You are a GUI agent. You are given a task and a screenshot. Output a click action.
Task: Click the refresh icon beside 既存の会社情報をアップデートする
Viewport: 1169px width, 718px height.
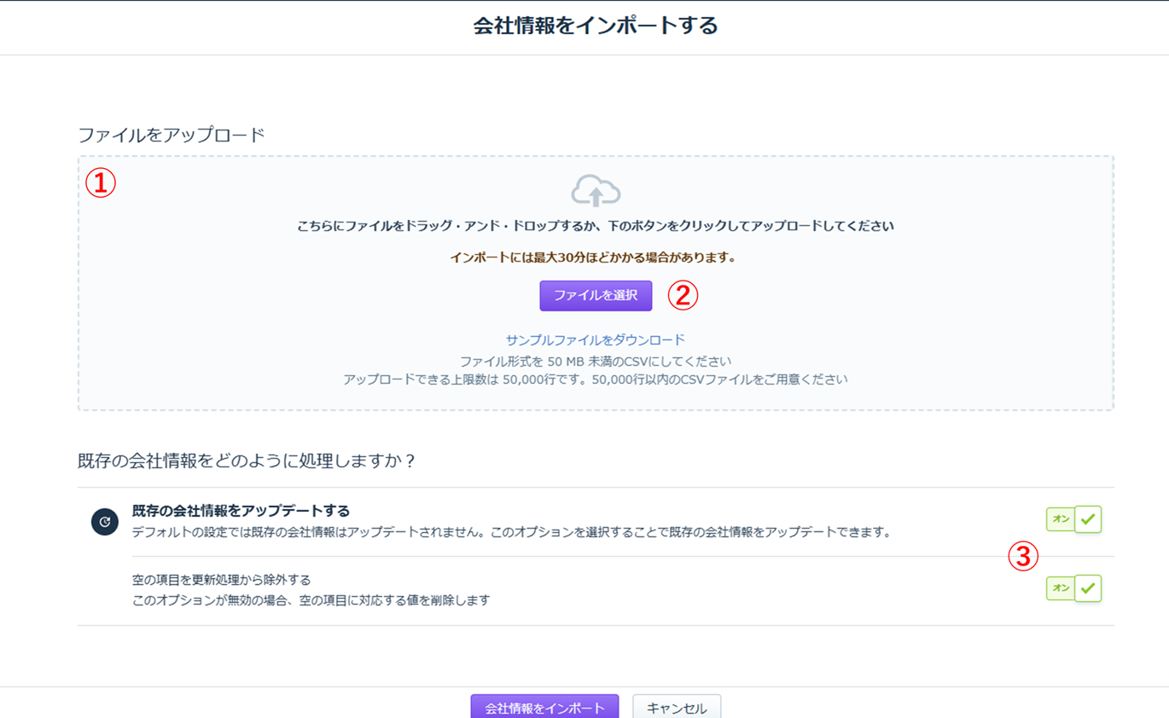coord(105,521)
